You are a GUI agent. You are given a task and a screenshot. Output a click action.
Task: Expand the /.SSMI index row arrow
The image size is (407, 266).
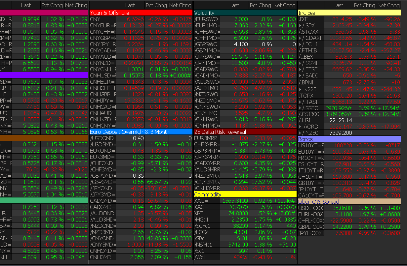(x=300, y=64)
